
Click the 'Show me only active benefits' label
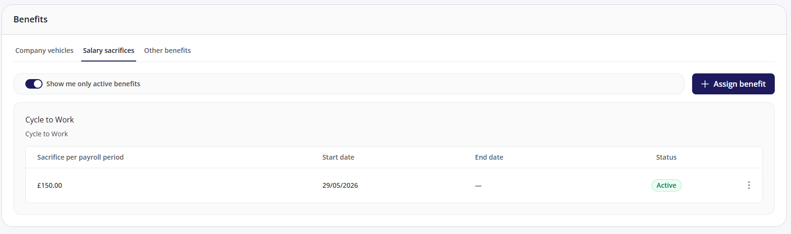tap(93, 84)
